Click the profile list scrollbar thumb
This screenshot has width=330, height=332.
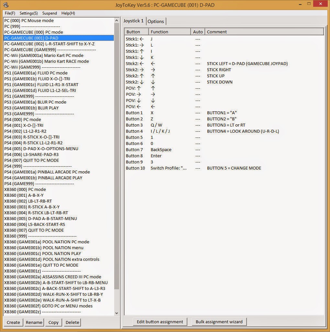117,156
